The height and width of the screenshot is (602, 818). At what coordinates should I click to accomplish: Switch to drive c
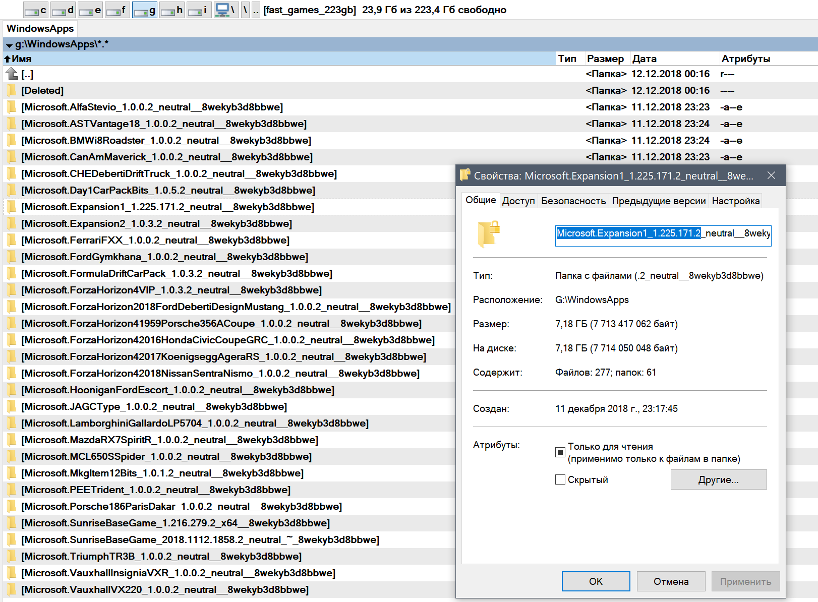(x=36, y=10)
